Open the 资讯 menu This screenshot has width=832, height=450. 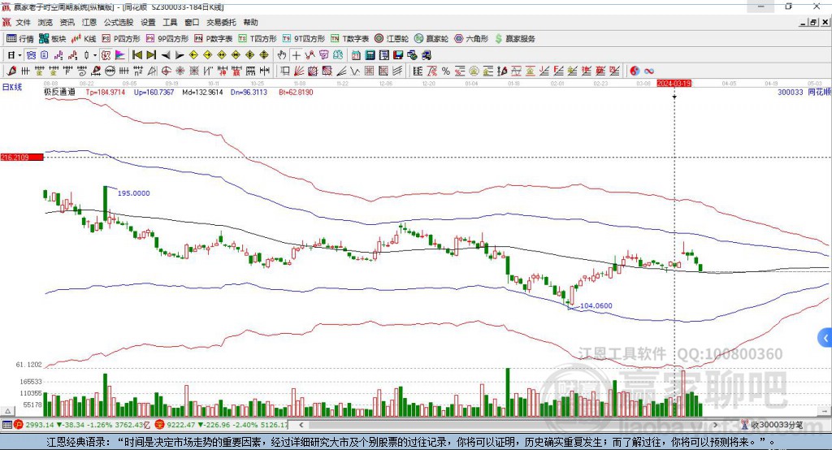67,22
